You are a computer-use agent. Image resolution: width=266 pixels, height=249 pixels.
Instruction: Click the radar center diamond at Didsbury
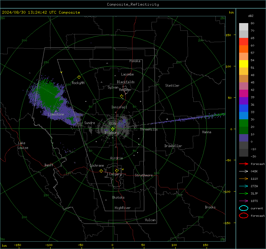click(113, 129)
